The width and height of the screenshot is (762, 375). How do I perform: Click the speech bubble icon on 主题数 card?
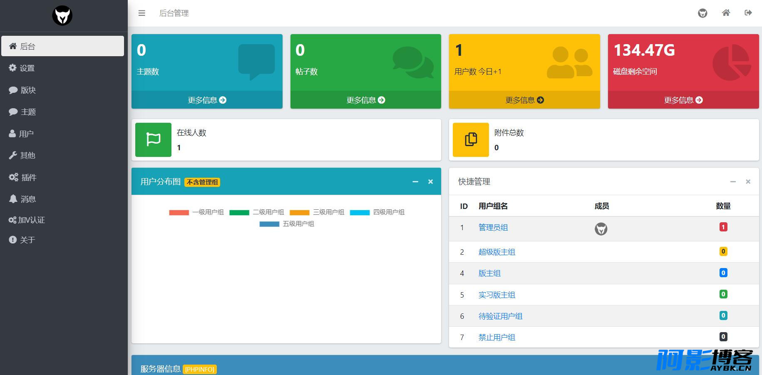256,62
